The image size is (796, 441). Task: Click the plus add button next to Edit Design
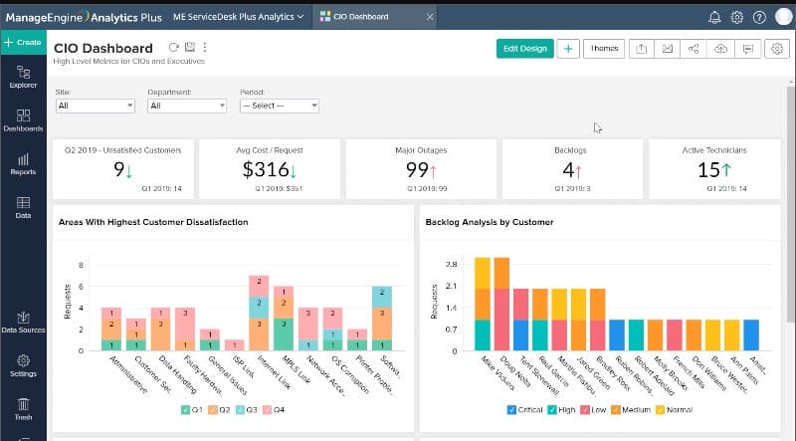568,49
